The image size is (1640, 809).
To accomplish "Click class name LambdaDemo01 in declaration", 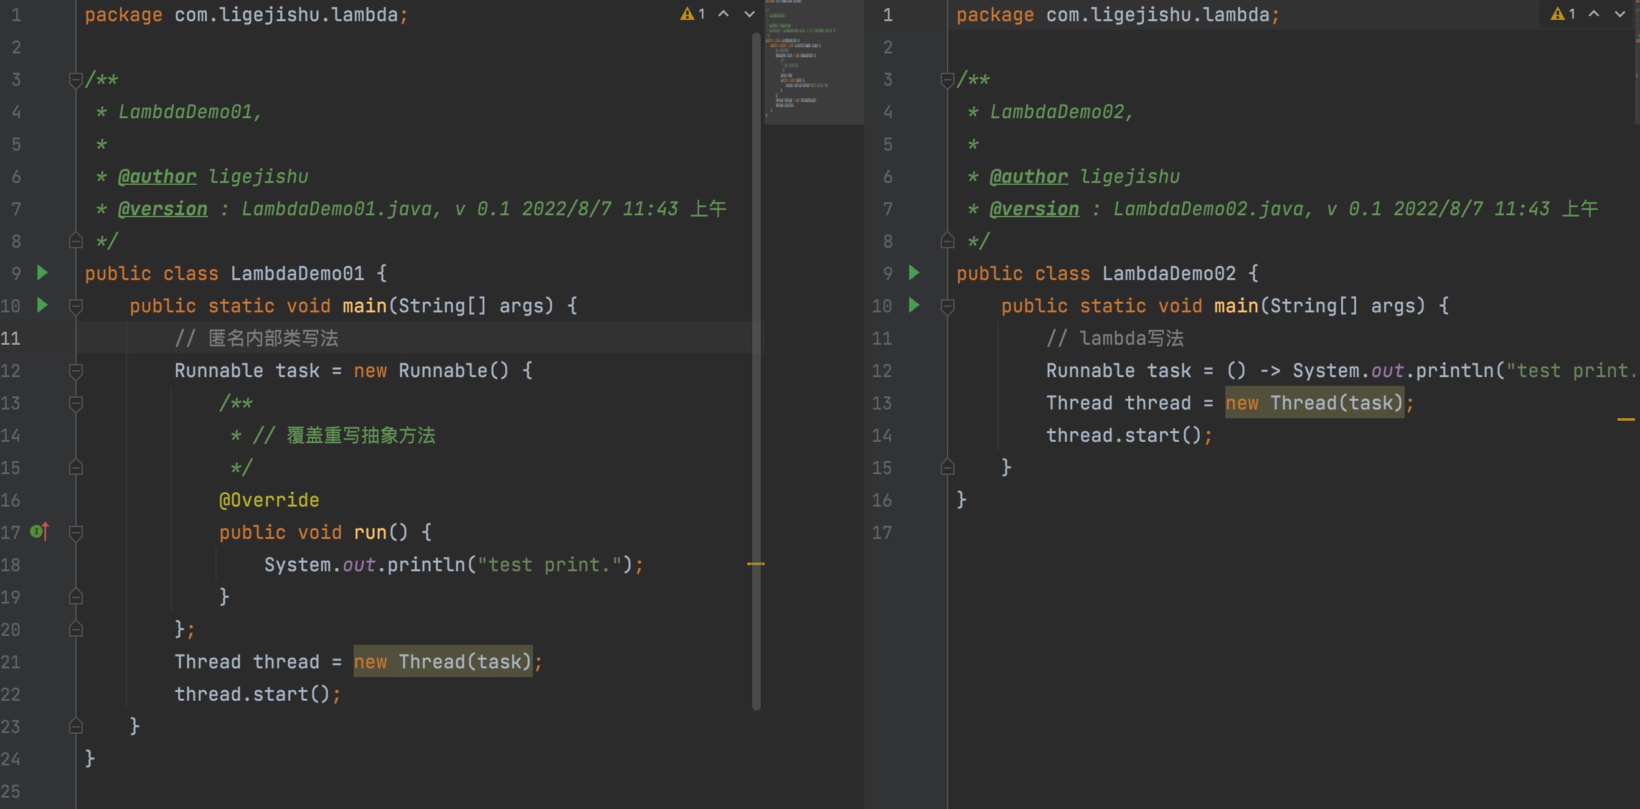I will coord(298,274).
